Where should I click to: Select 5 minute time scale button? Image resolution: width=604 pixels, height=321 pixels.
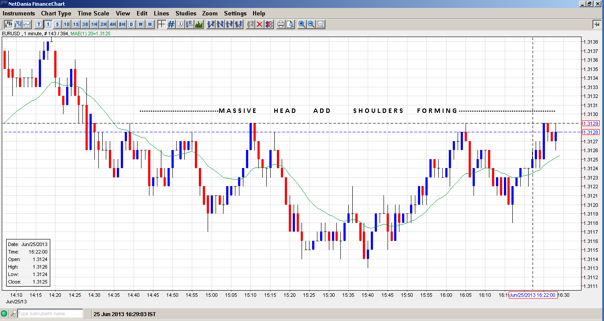tap(57, 24)
